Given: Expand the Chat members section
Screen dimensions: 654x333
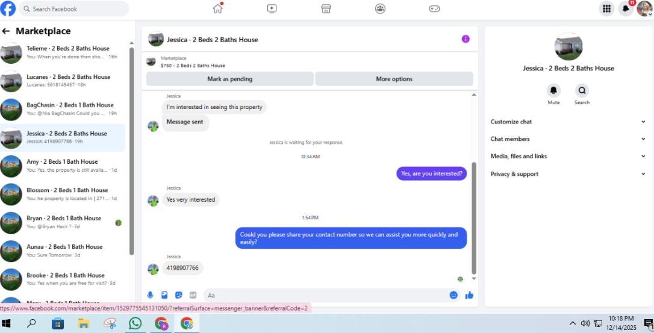Looking at the screenshot, I should pyautogui.click(x=568, y=139).
